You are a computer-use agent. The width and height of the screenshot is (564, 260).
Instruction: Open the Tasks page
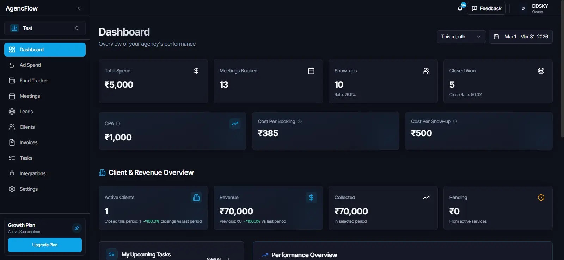click(x=45, y=158)
